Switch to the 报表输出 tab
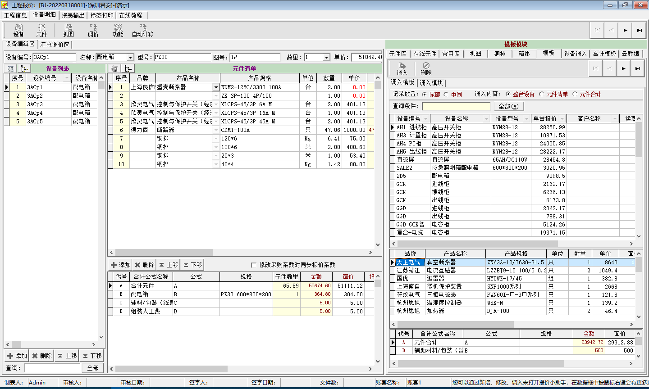Viewport: 649px width, 389px height. tap(73, 15)
